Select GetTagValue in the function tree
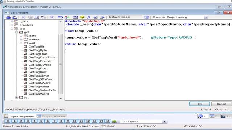 tap(38, 87)
